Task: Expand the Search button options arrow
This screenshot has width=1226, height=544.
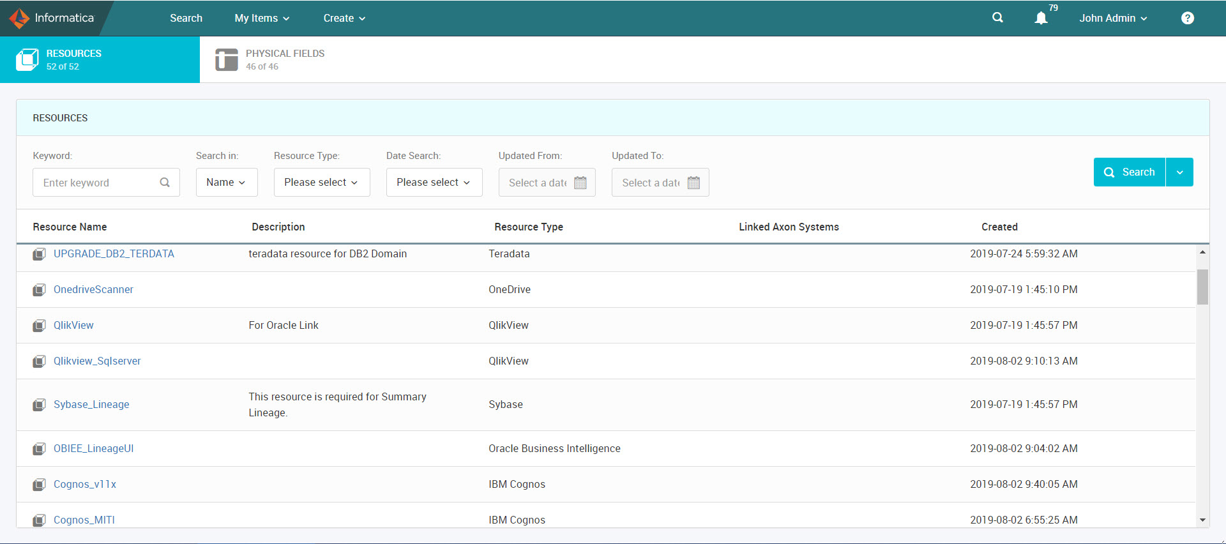Action: pyautogui.click(x=1179, y=172)
